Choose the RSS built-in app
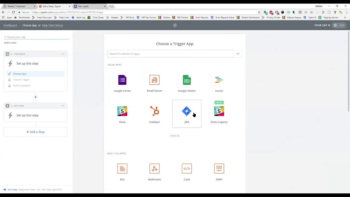This screenshot has height=197, width=350. coord(122,169)
